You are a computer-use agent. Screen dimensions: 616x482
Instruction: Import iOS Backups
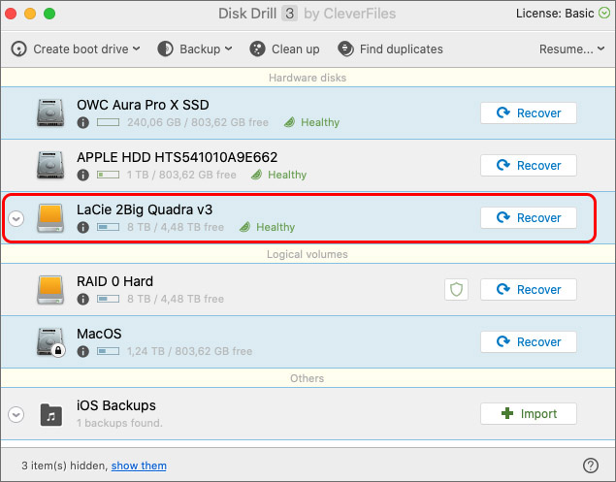[x=529, y=414]
